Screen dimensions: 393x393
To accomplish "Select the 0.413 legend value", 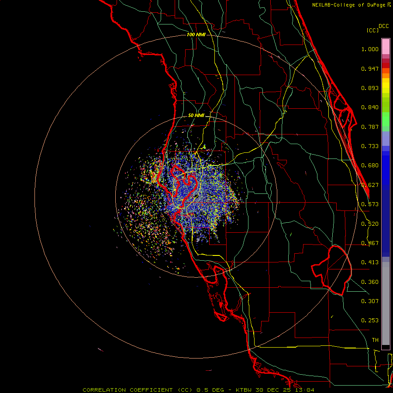I will click(370, 262).
